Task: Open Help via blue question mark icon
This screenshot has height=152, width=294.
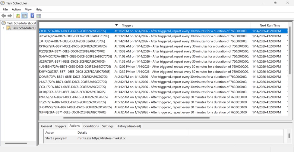Action: click(32, 16)
